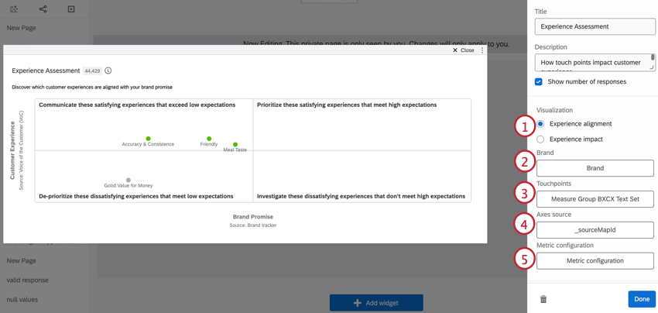Open the Touchpoints Measure Group dropdown
658x313 pixels.
(x=595, y=198)
